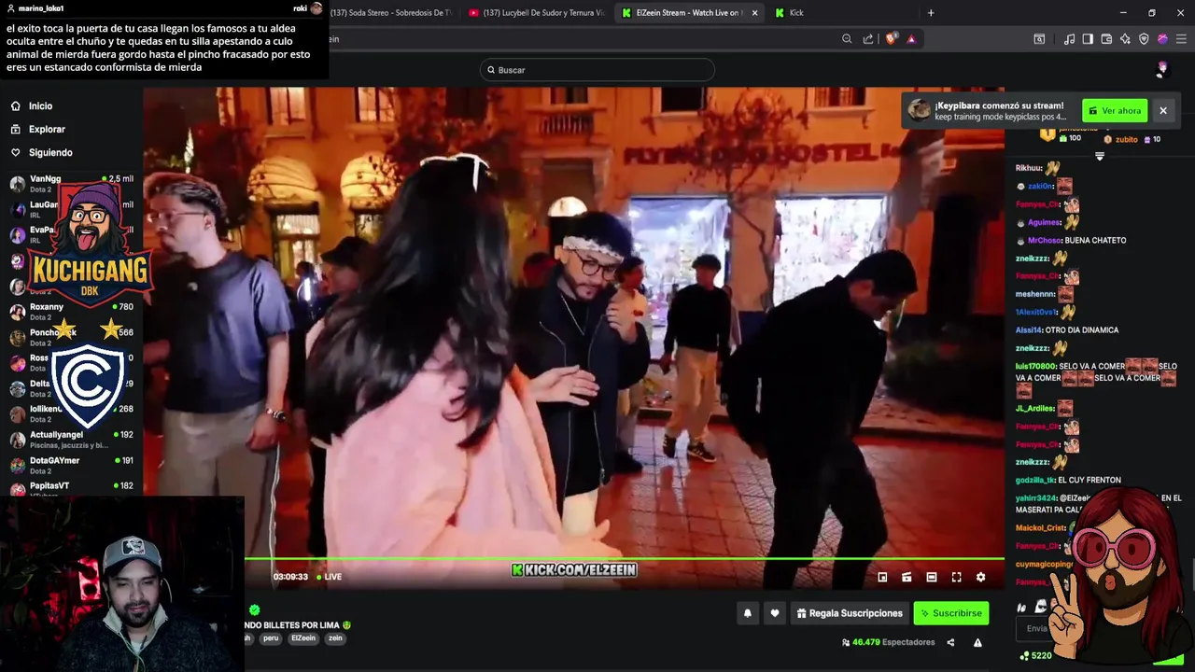Open the Brave VPN shield icon
Image resolution: width=1195 pixels, height=672 pixels.
pos(1144,39)
